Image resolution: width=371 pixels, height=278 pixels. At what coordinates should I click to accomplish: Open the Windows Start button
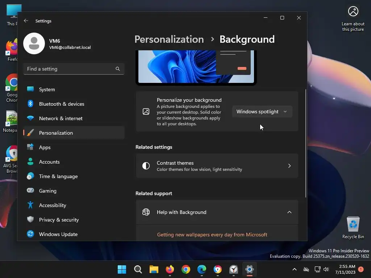[x=122, y=269]
